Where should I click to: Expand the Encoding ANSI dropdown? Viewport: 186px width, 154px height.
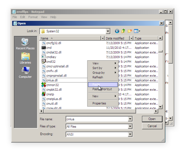click(x=130, y=135)
